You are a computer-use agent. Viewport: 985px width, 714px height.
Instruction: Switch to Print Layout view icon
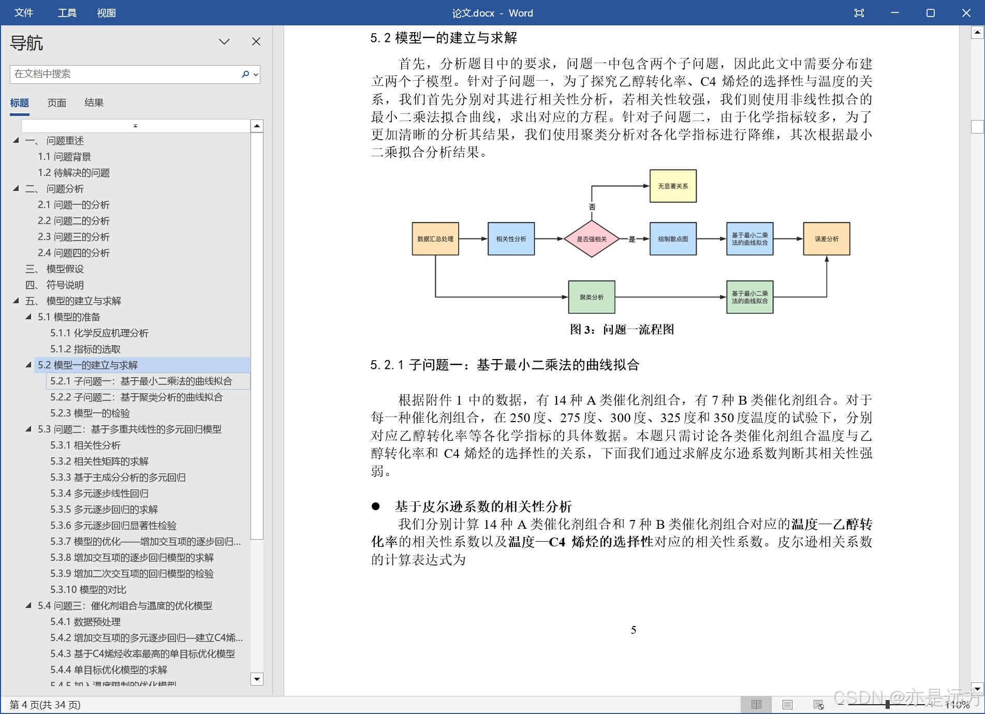[787, 705]
